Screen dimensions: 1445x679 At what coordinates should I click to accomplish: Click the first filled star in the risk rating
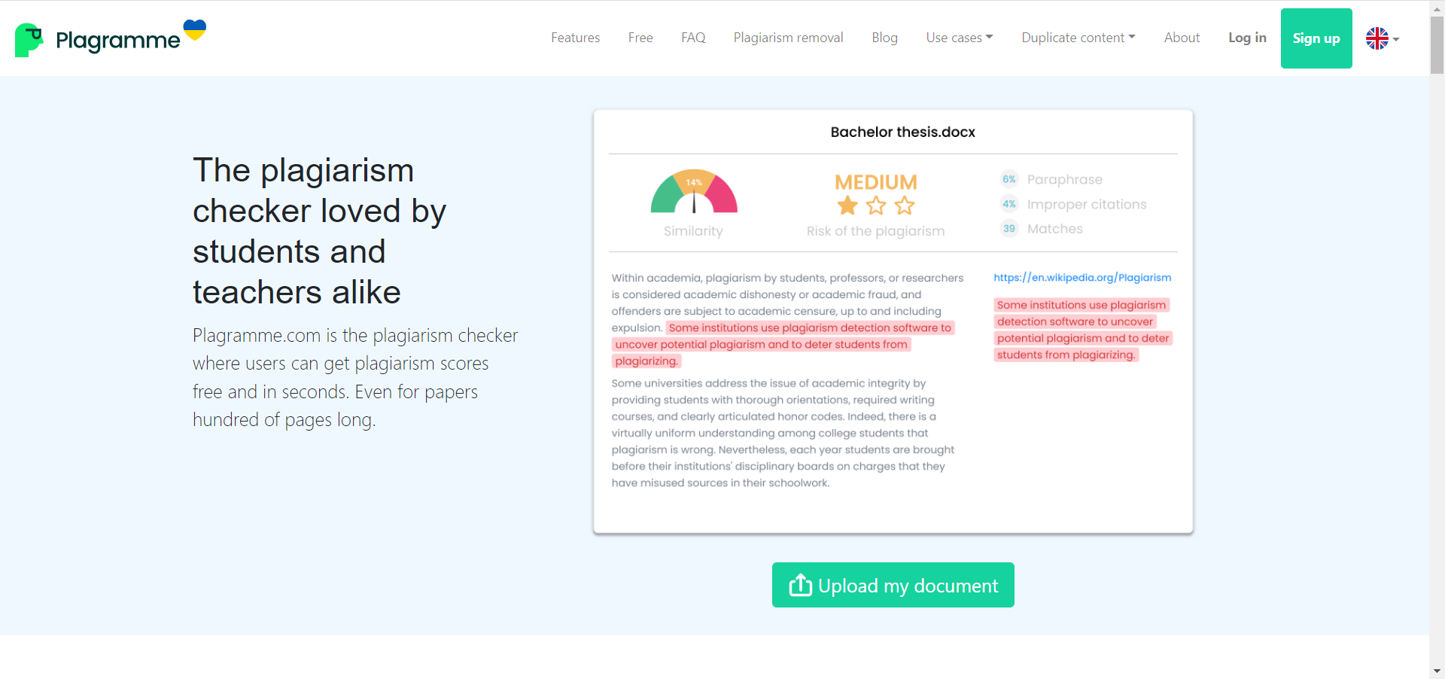click(x=847, y=206)
